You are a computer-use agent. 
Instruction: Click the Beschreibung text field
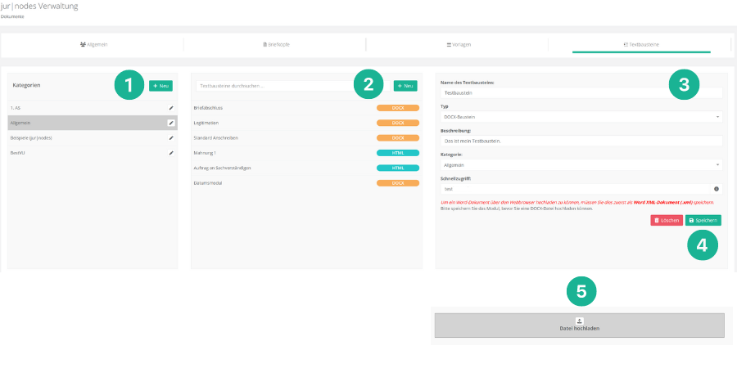[x=581, y=141]
